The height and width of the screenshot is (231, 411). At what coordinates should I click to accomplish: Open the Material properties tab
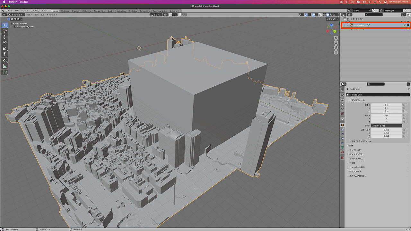click(x=342, y=152)
